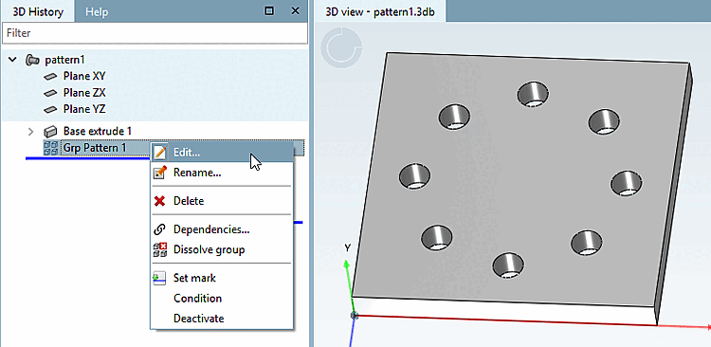Undock the 3D History panel window icon
711x347 pixels.
click(x=269, y=10)
